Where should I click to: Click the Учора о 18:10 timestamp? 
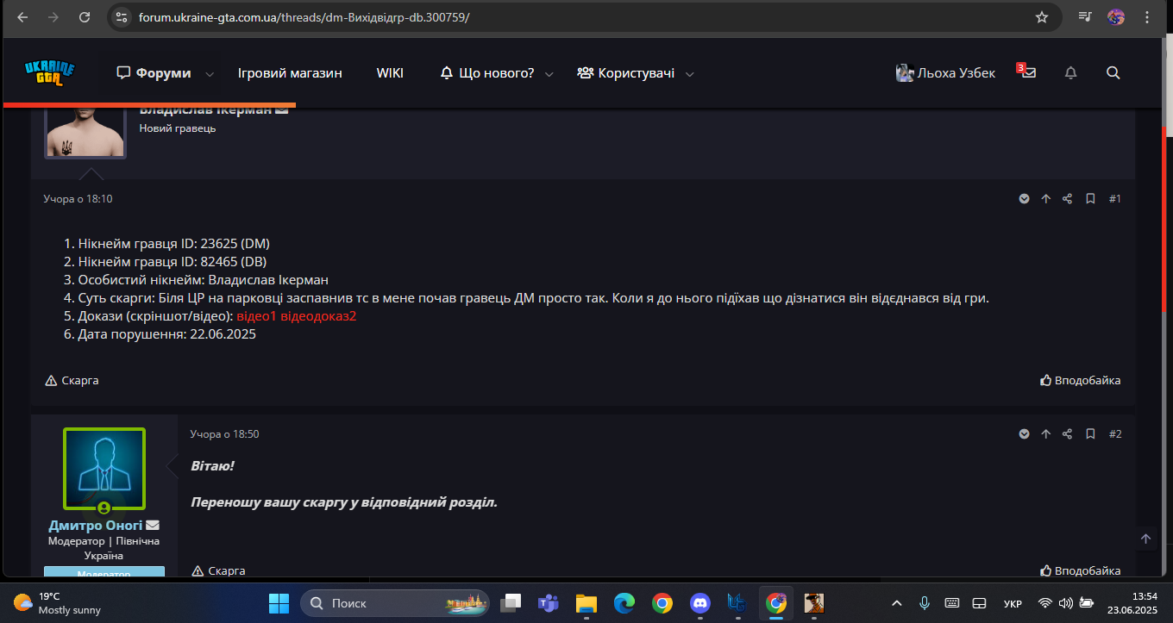(x=78, y=199)
